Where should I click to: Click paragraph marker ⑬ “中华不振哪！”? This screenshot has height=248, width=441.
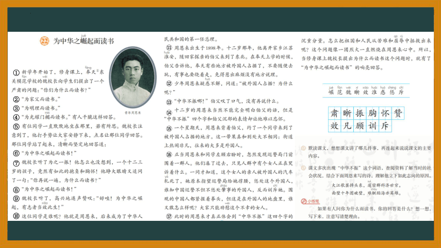point(169,102)
